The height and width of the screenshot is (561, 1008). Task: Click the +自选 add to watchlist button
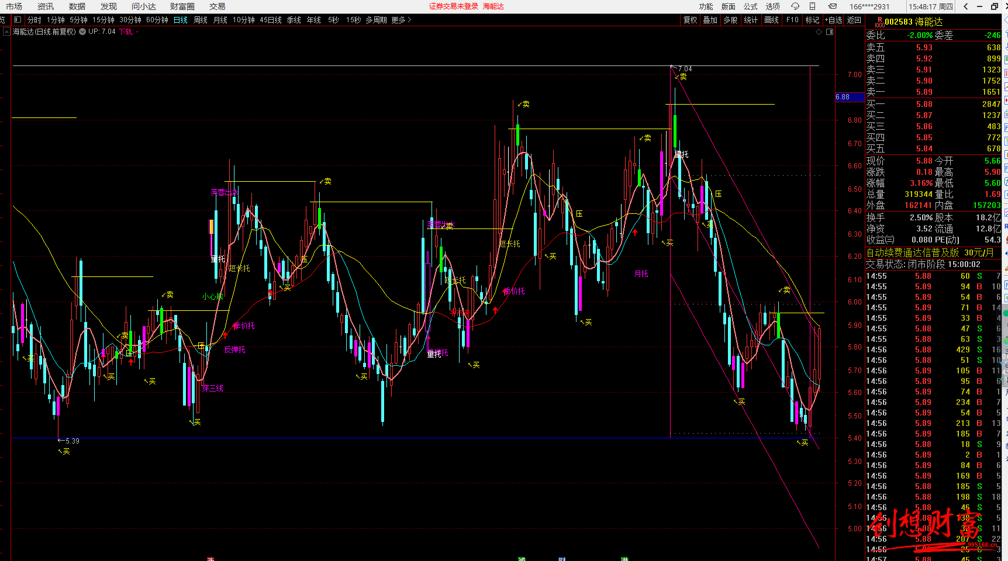833,20
